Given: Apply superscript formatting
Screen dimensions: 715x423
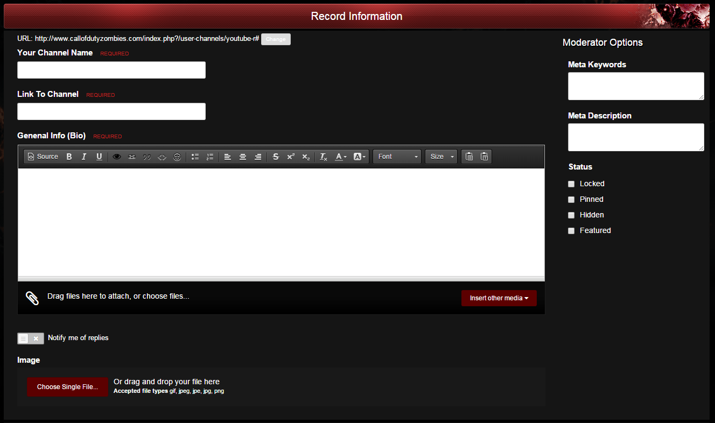Looking at the screenshot, I should [x=291, y=157].
